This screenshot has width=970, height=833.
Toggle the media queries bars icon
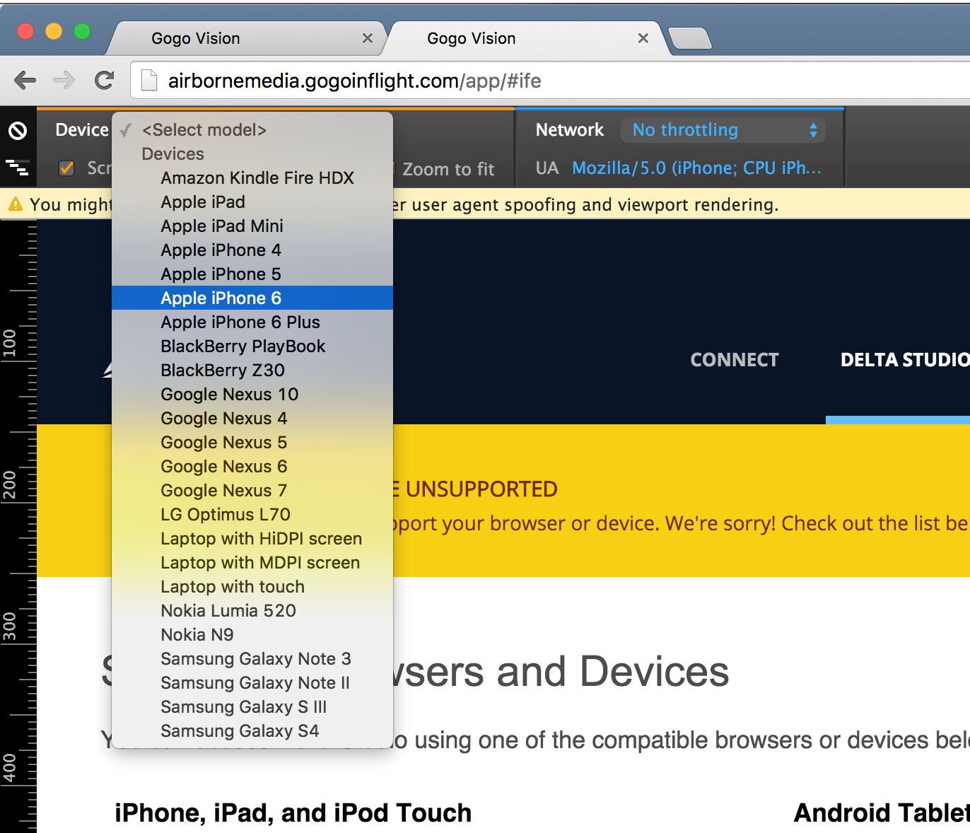(18, 168)
